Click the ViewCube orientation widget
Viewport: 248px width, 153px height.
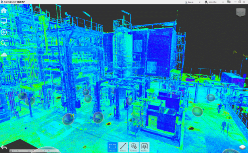click(x=240, y=12)
